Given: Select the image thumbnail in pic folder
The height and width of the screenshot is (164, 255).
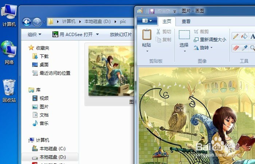Looking at the screenshot, I should [111, 71].
